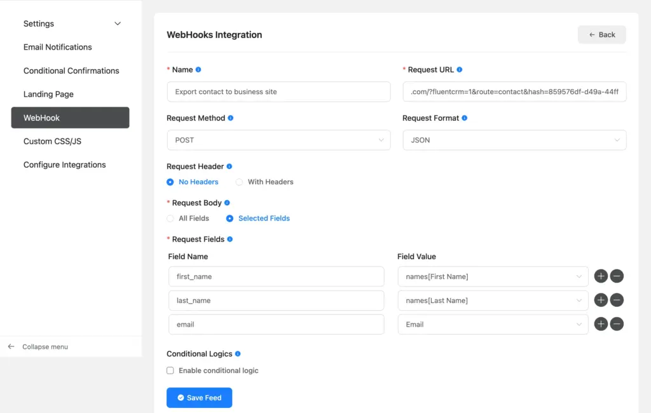
Task: Add a row after last_name field
Action: point(601,300)
